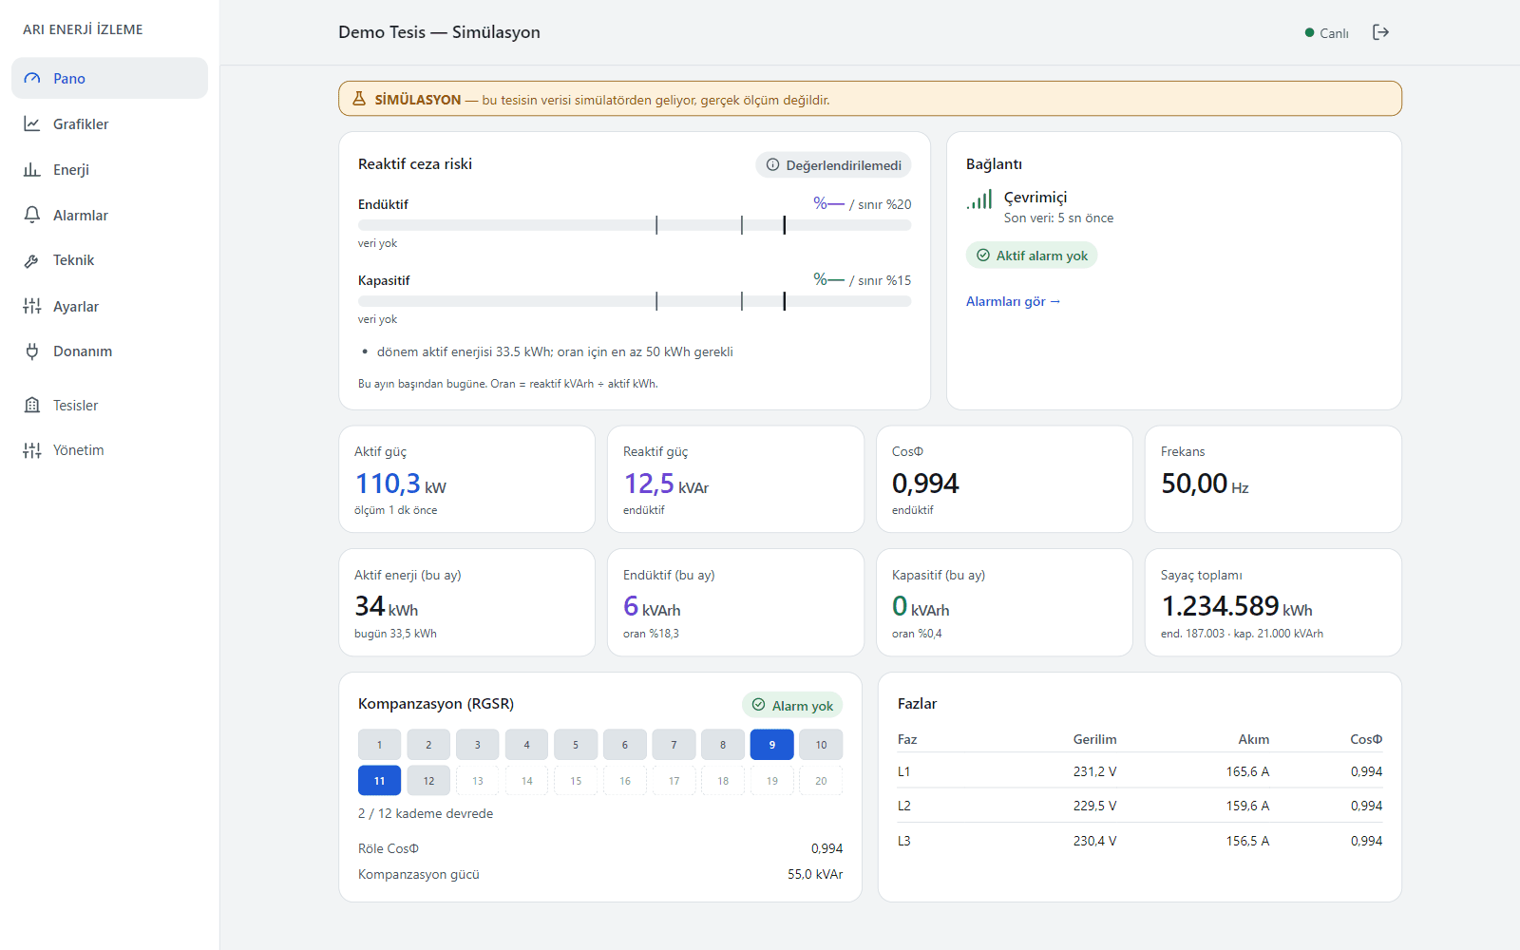The height and width of the screenshot is (950, 1520).
Task: Click the Kapasitif ratio progress bar
Action: pyautogui.click(x=635, y=301)
